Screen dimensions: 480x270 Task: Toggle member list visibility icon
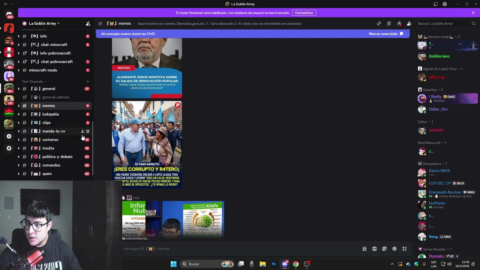pos(409,23)
